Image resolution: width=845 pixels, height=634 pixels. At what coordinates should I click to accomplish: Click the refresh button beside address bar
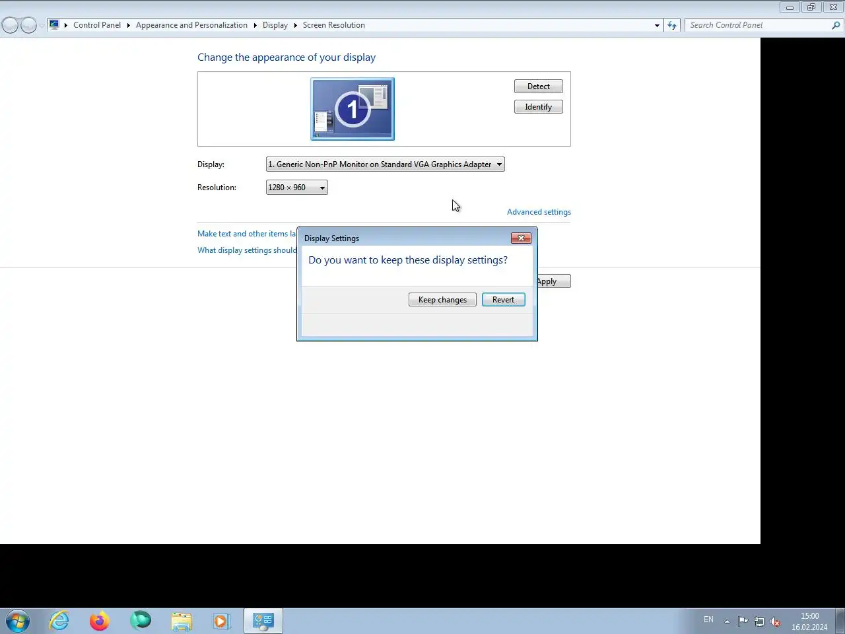(672, 25)
